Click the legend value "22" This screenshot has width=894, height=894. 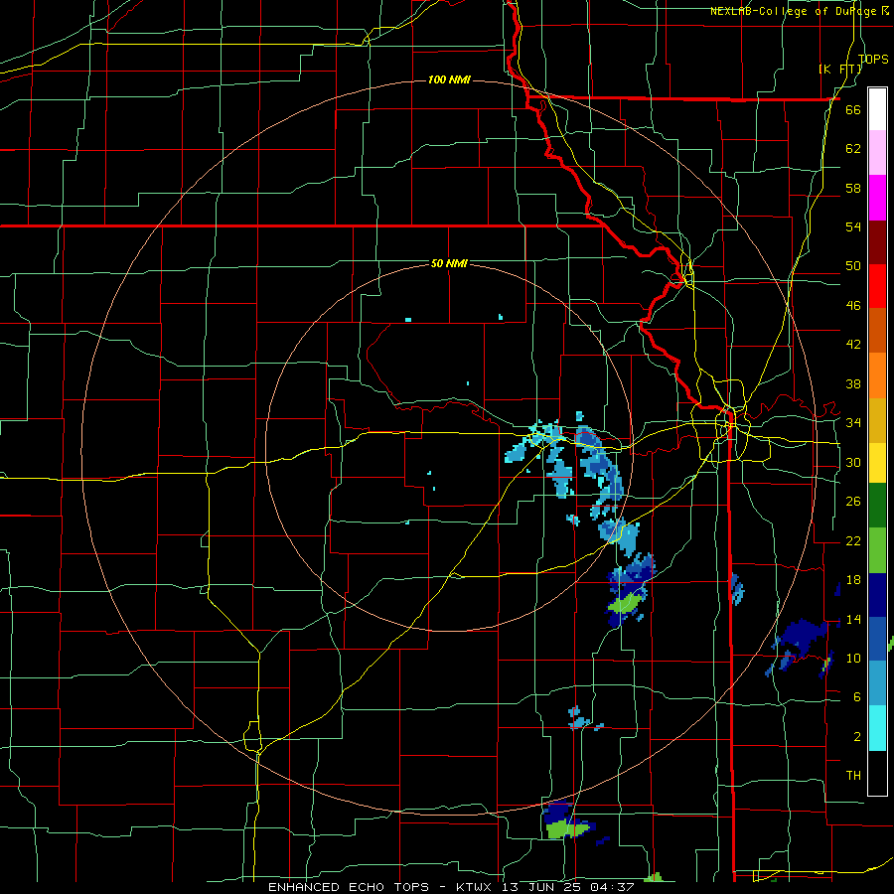click(x=853, y=540)
